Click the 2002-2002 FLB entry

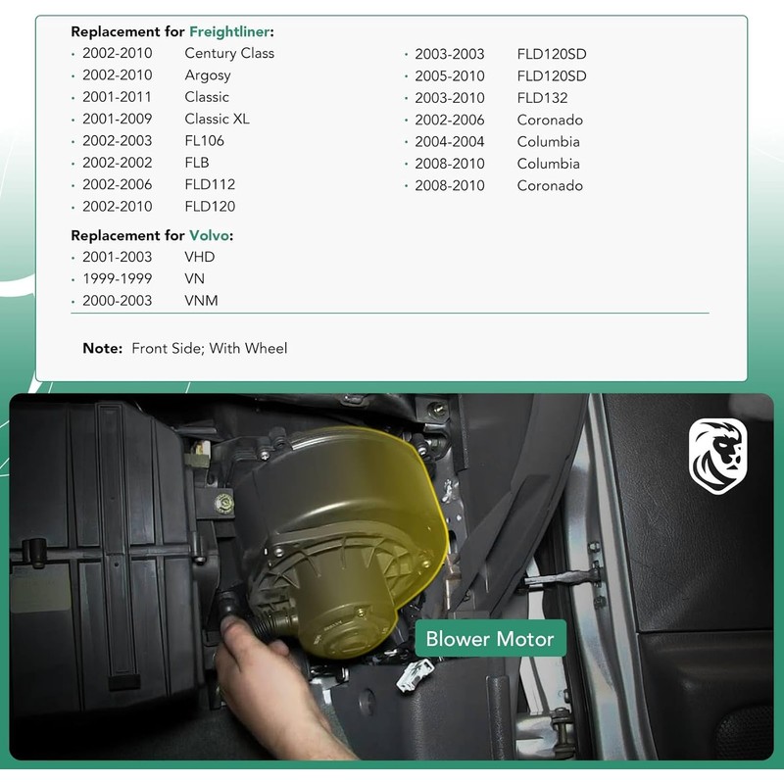pyautogui.click(x=145, y=163)
